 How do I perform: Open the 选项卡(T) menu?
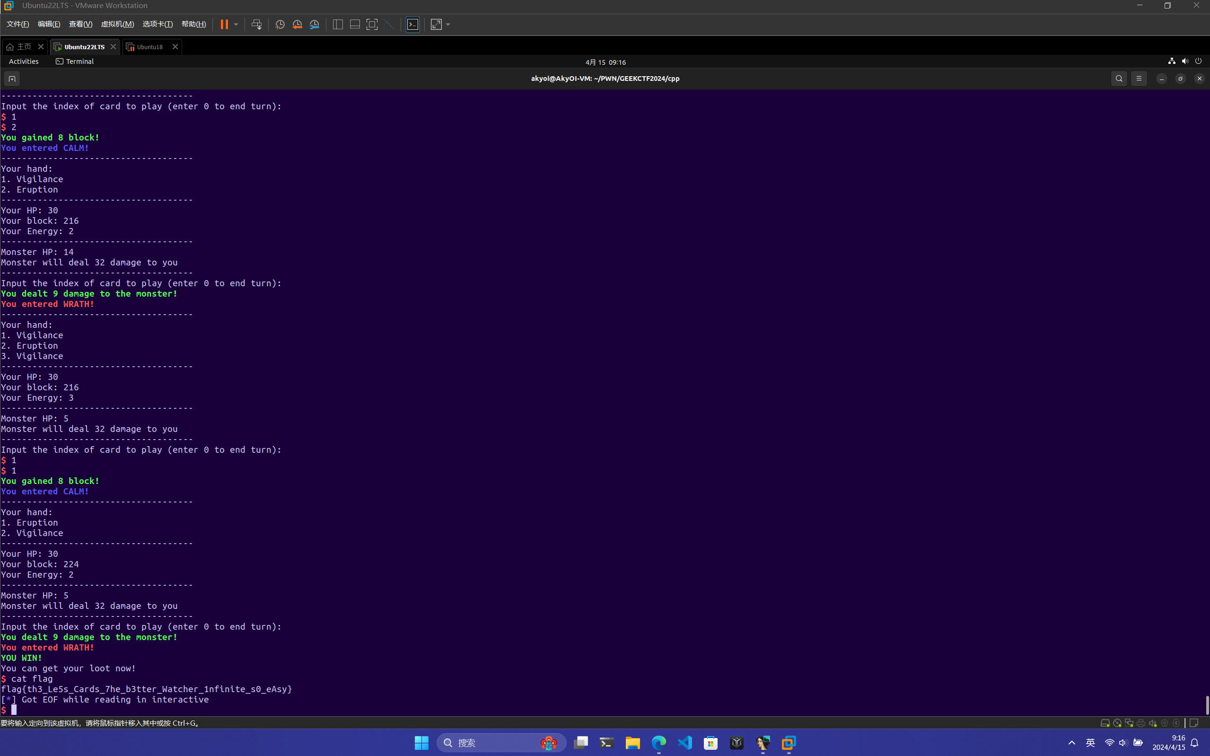coord(158,24)
